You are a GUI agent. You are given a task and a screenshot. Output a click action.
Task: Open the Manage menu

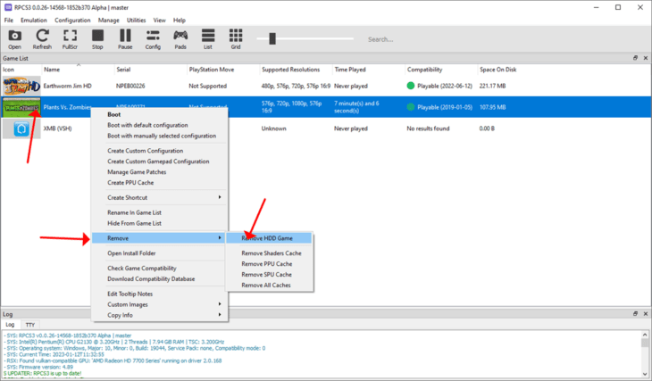pyautogui.click(x=109, y=20)
